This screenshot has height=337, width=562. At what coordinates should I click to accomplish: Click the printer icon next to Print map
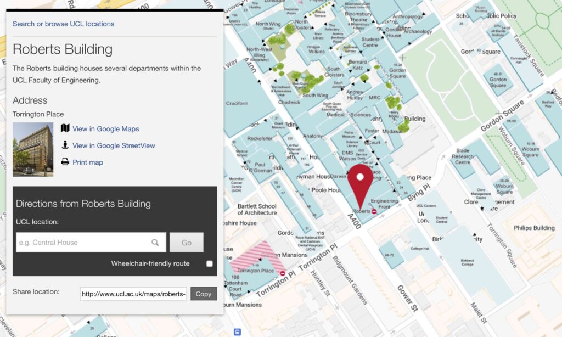[66, 162]
